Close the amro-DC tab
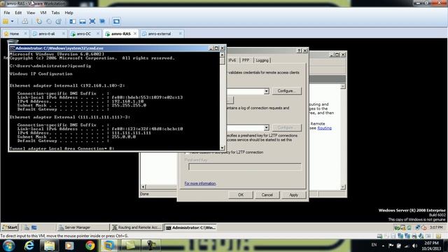The image size is (448, 252). pyautogui.click(x=98, y=34)
